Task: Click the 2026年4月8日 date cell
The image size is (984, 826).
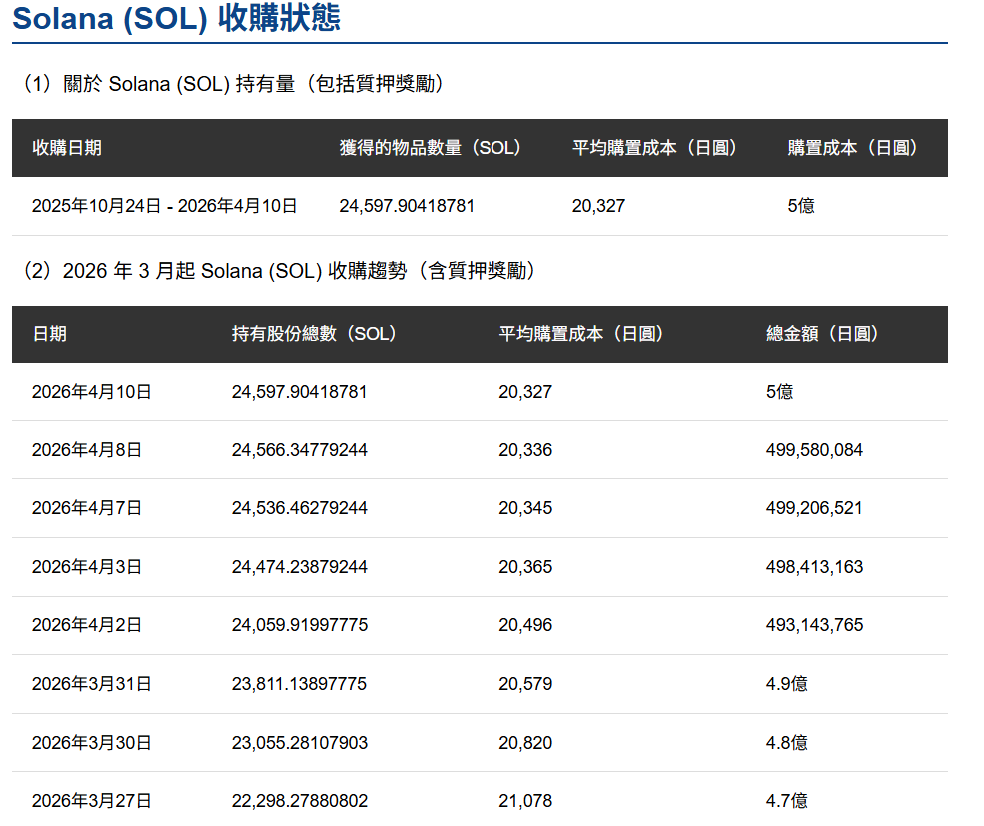Action: pos(87,450)
